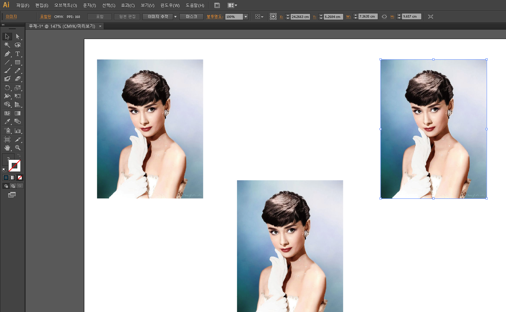
Task: Click the 마스크 button
Action: 191,17
